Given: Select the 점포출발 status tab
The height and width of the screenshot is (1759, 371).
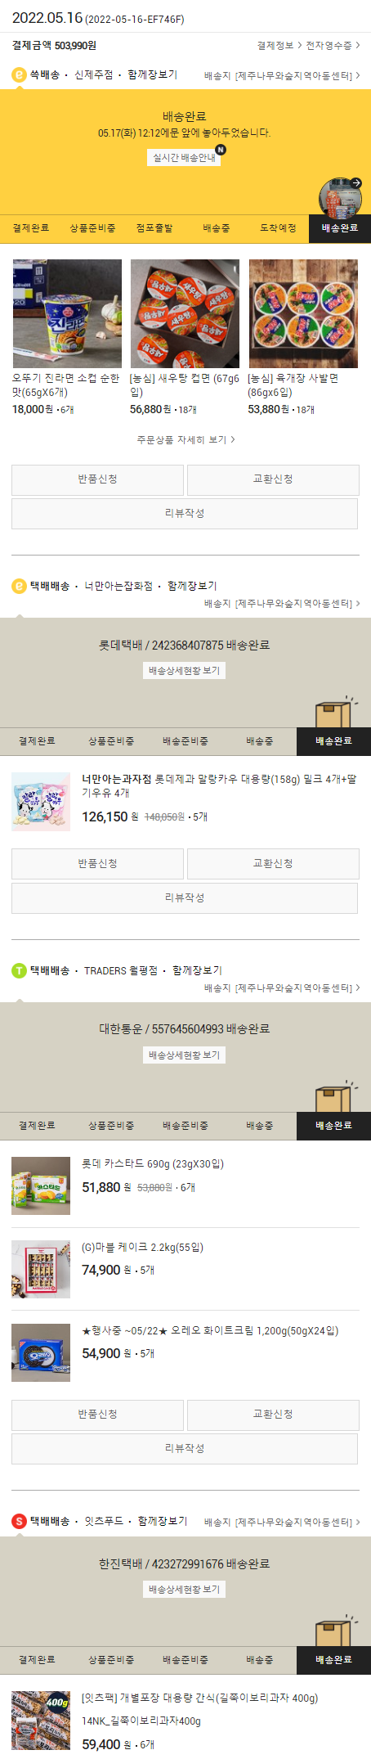Looking at the screenshot, I should point(154,228).
